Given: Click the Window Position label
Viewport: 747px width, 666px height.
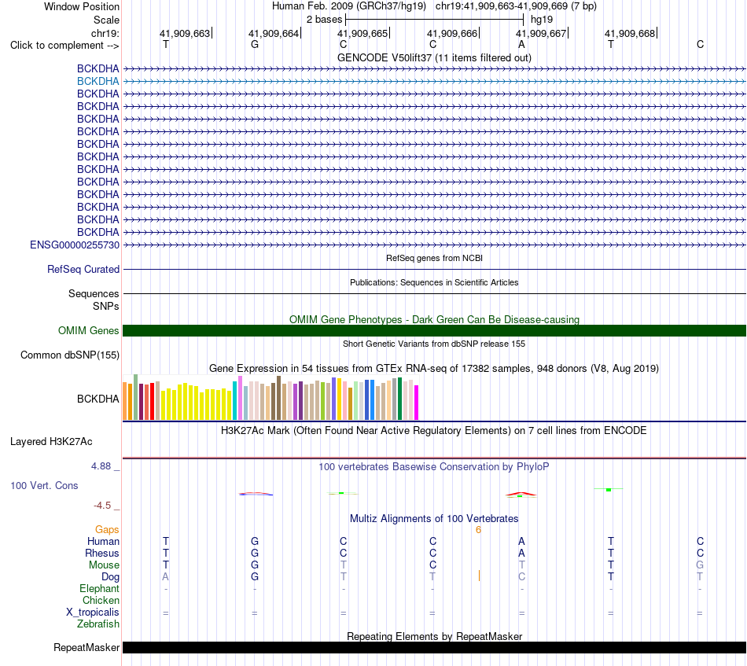Looking at the screenshot, I should pyautogui.click(x=82, y=6).
